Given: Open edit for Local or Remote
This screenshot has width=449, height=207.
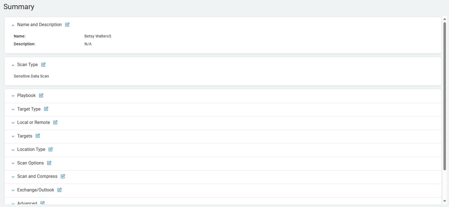Looking at the screenshot, I should pyautogui.click(x=56, y=122).
